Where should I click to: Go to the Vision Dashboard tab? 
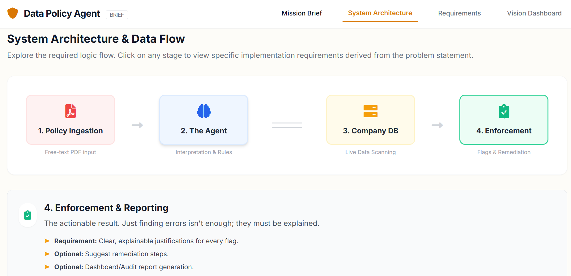[534, 13]
